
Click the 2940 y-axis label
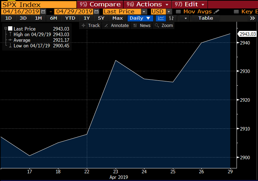pyautogui.click(x=245, y=43)
